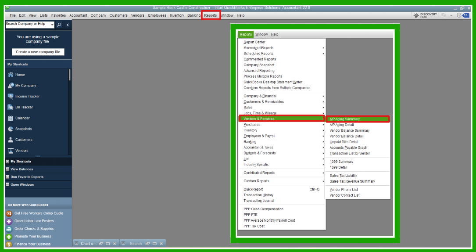This screenshot has width=476, height=252.
Task: Open the Reports menu in menu bar
Action: pyautogui.click(x=211, y=15)
